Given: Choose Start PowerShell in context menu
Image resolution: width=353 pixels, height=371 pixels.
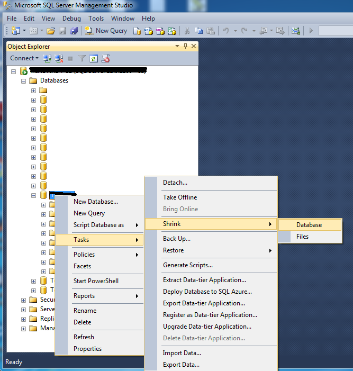Looking at the screenshot, I should [99, 281].
